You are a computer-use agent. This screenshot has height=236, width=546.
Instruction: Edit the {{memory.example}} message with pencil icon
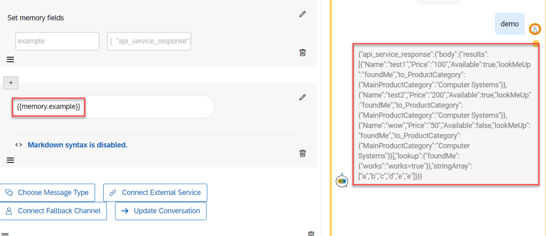pyautogui.click(x=302, y=97)
